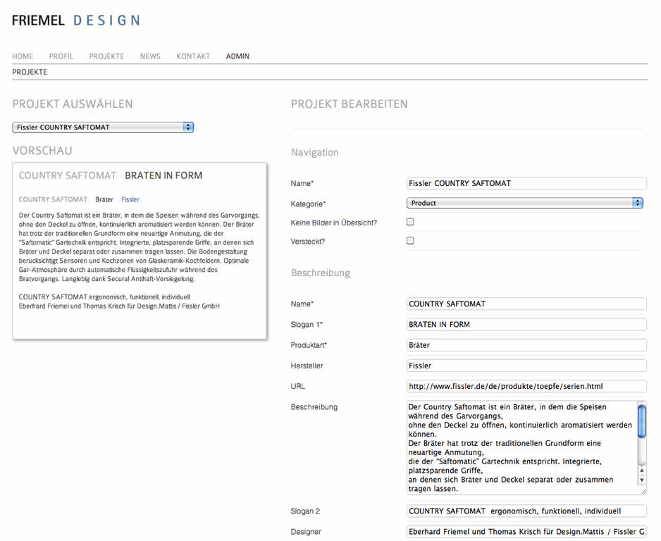Edit the Slogan 2 field

coord(526,511)
